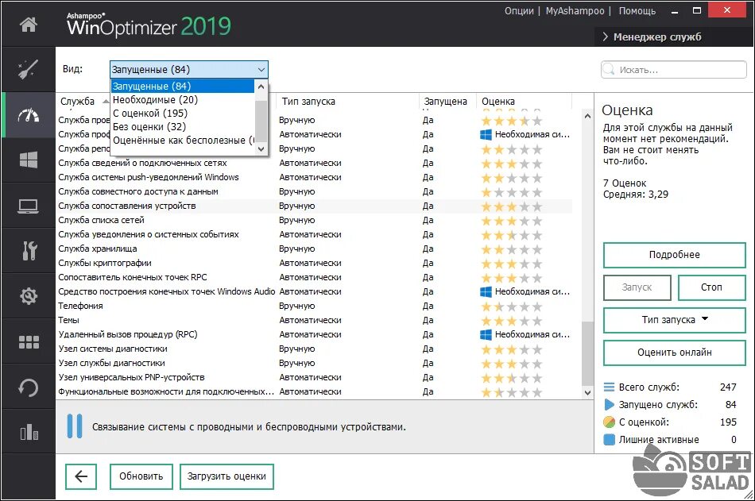
Task: Click Windows logo in 'Удаленный вызов процедур' row
Action: click(x=486, y=334)
